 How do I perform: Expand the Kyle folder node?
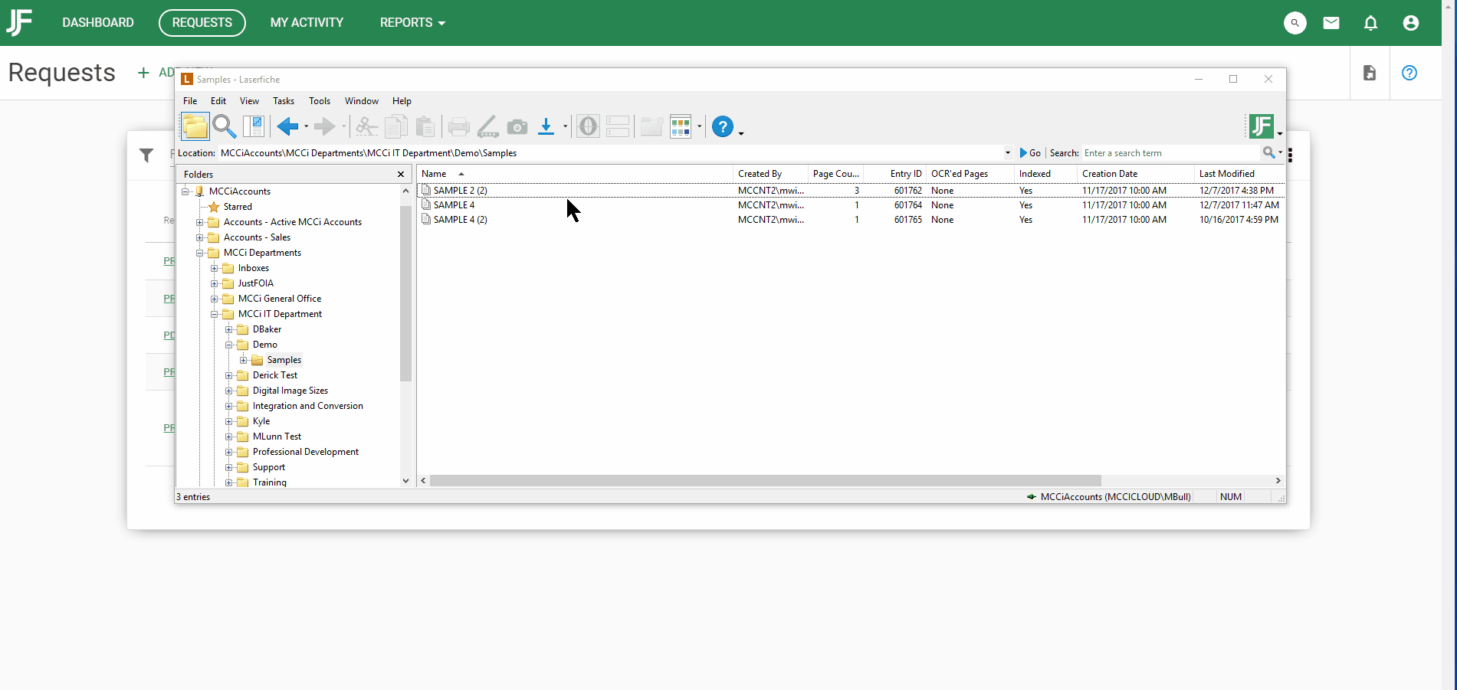[229, 421]
